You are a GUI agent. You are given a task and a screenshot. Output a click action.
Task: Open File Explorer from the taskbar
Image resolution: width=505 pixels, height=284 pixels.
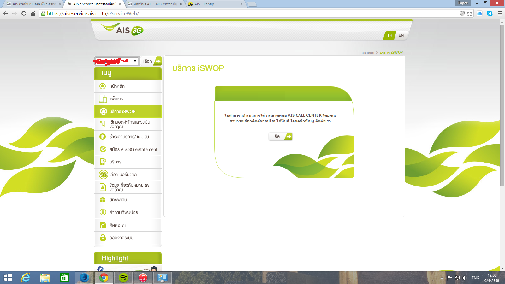coord(45,278)
